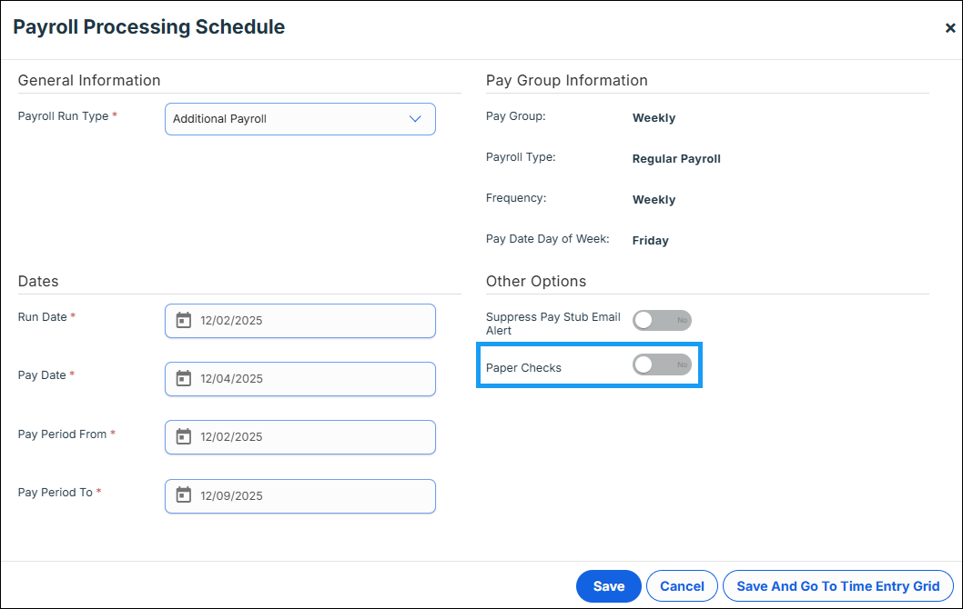This screenshot has height=609, width=963.
Task: Open the Run Date calendar picker icon
Action: (183, 321)
